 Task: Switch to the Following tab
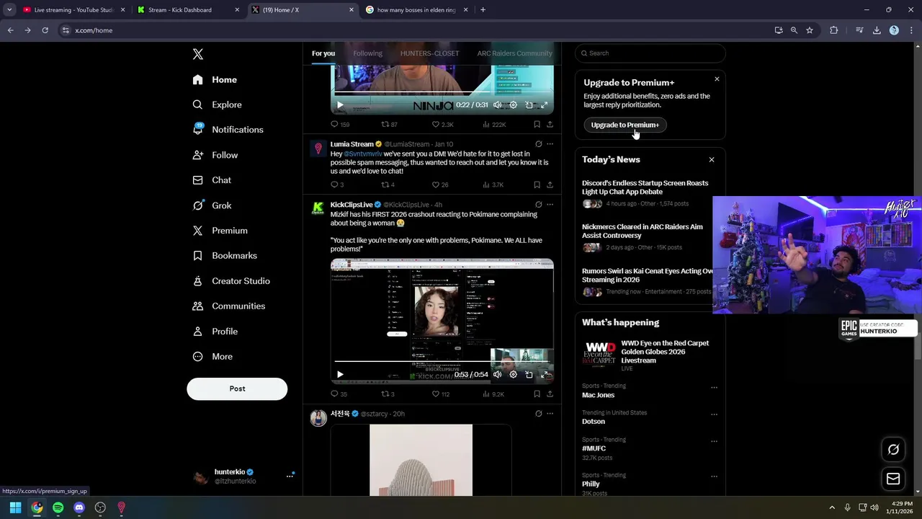(367, 53)
